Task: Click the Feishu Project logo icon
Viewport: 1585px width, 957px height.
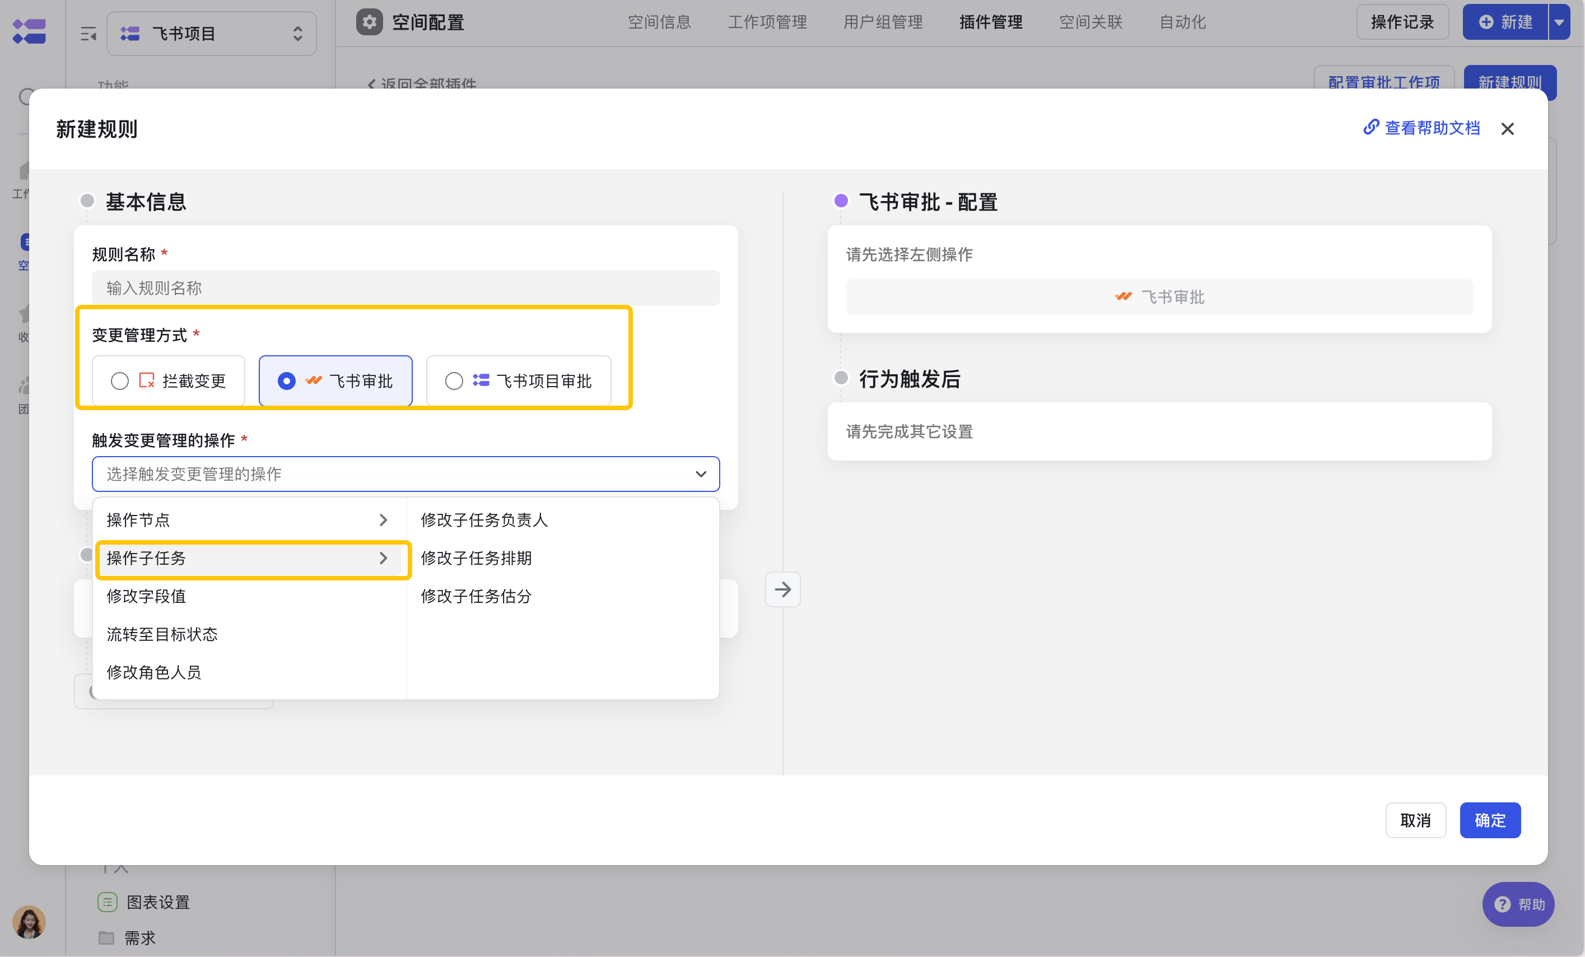Action: coord(30,31)
